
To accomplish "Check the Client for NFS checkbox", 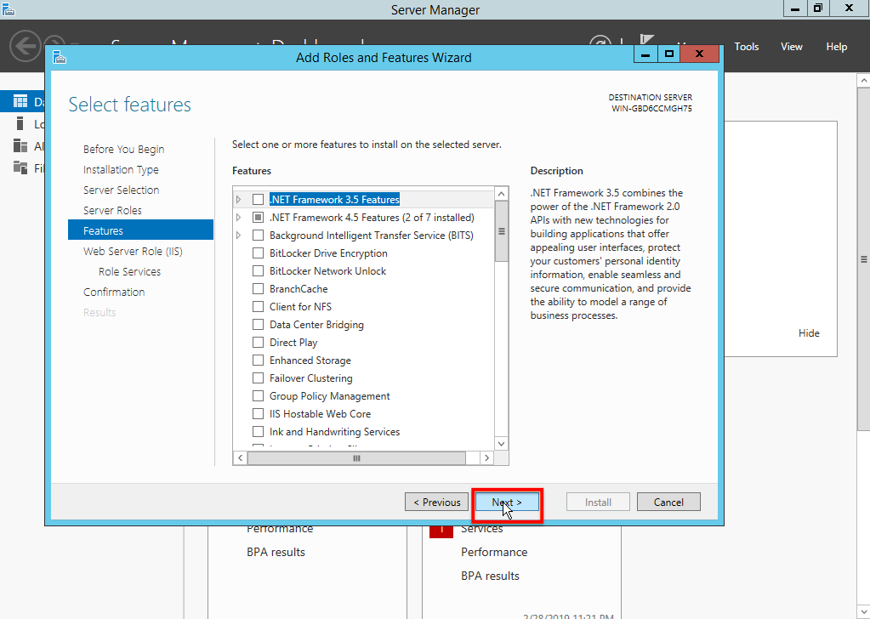I will tap(258, 306).
